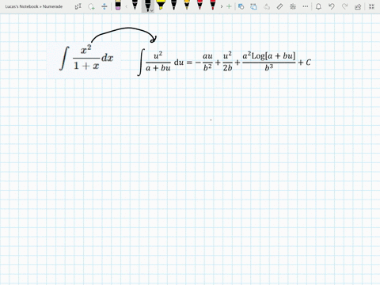Exit full screen mode
Image resolution: width=380 pixels, height=285 pixels.
click(x=371, y=6)
